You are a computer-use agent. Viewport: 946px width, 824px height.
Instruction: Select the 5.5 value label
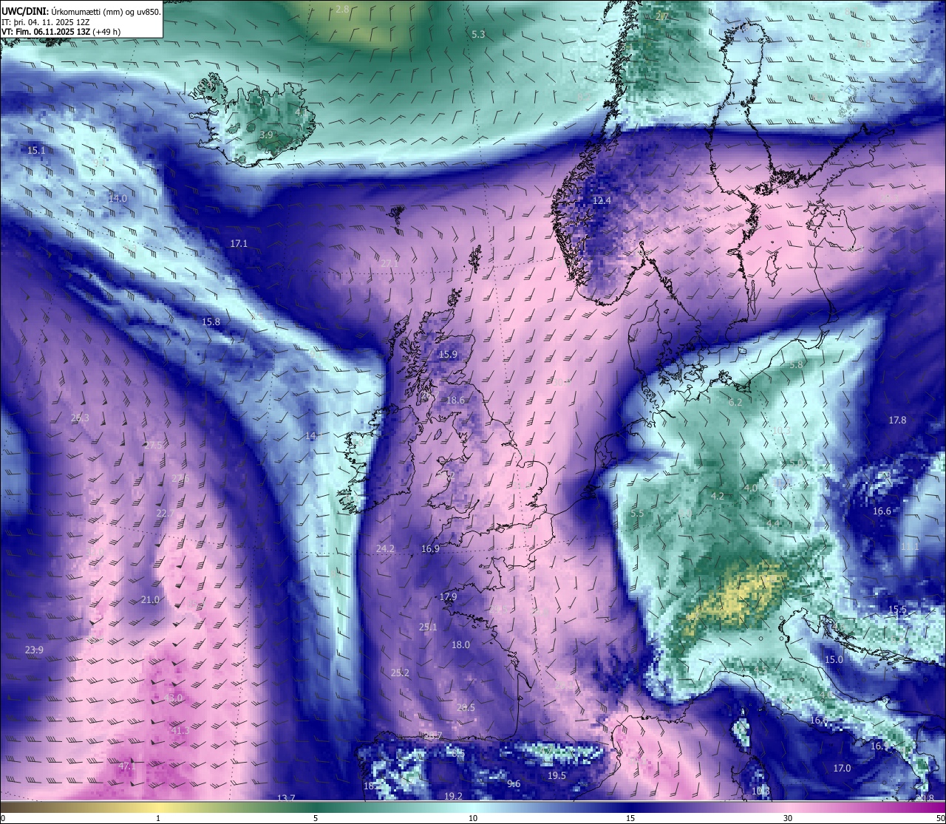(637, 513)
